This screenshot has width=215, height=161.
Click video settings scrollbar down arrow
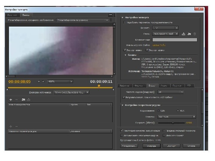click(202, 126)
